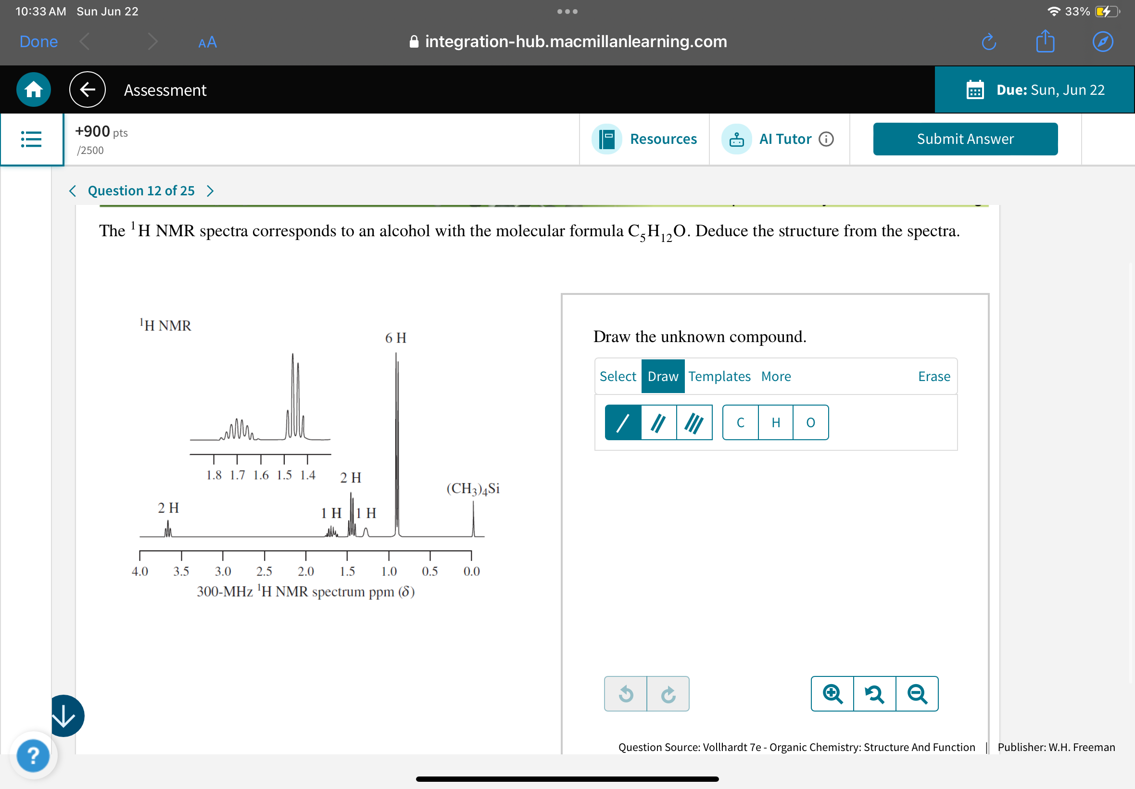Open the More drawing options
This screenshot has width=1135, height=789.
click(x=776, y=376)
